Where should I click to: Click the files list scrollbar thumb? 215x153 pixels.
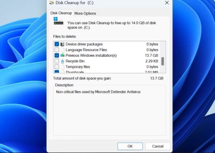163,61
